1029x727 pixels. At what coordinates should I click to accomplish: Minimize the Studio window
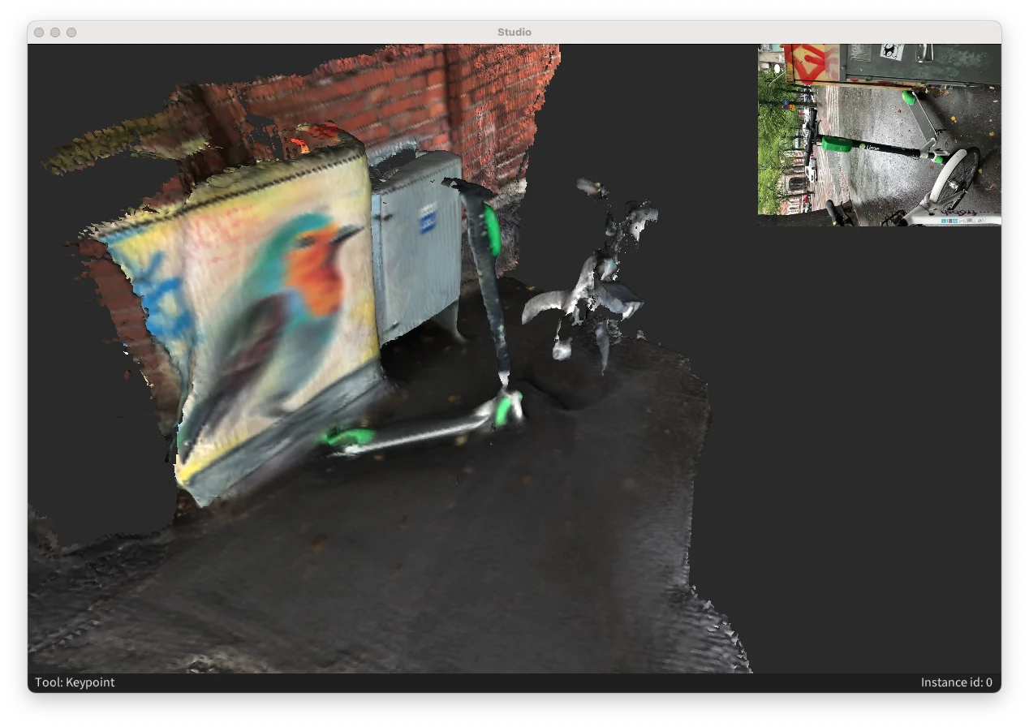pyautogui.click(x=55, y=32)
